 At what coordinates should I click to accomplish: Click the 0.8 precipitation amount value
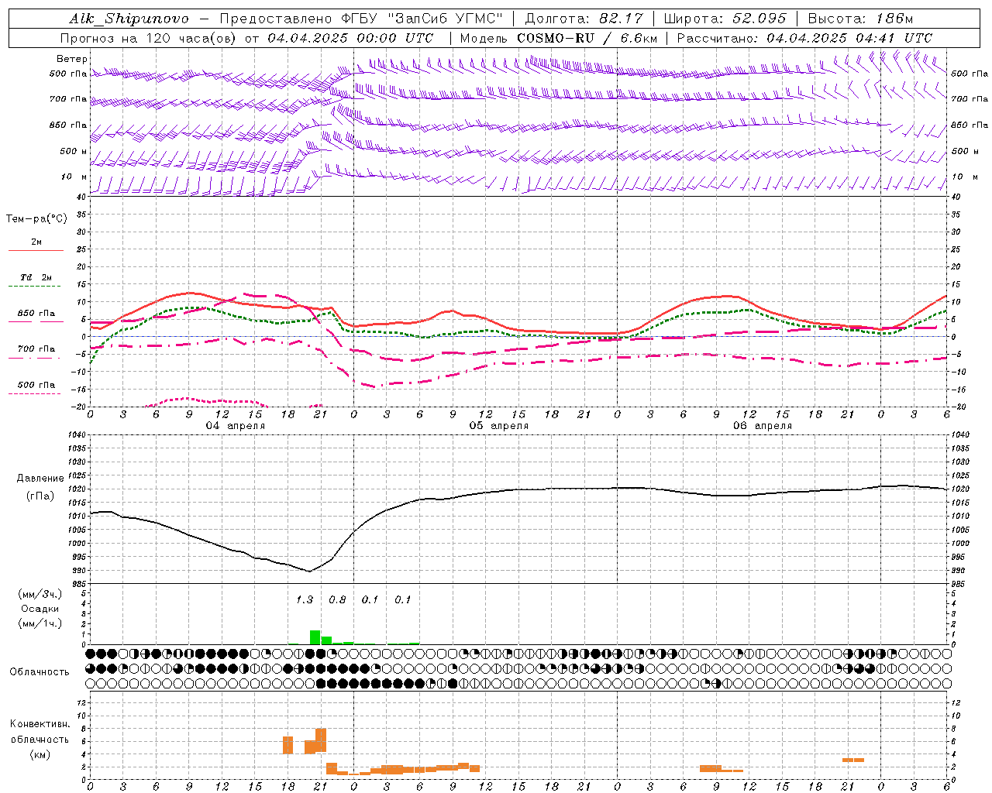(337, 600)
